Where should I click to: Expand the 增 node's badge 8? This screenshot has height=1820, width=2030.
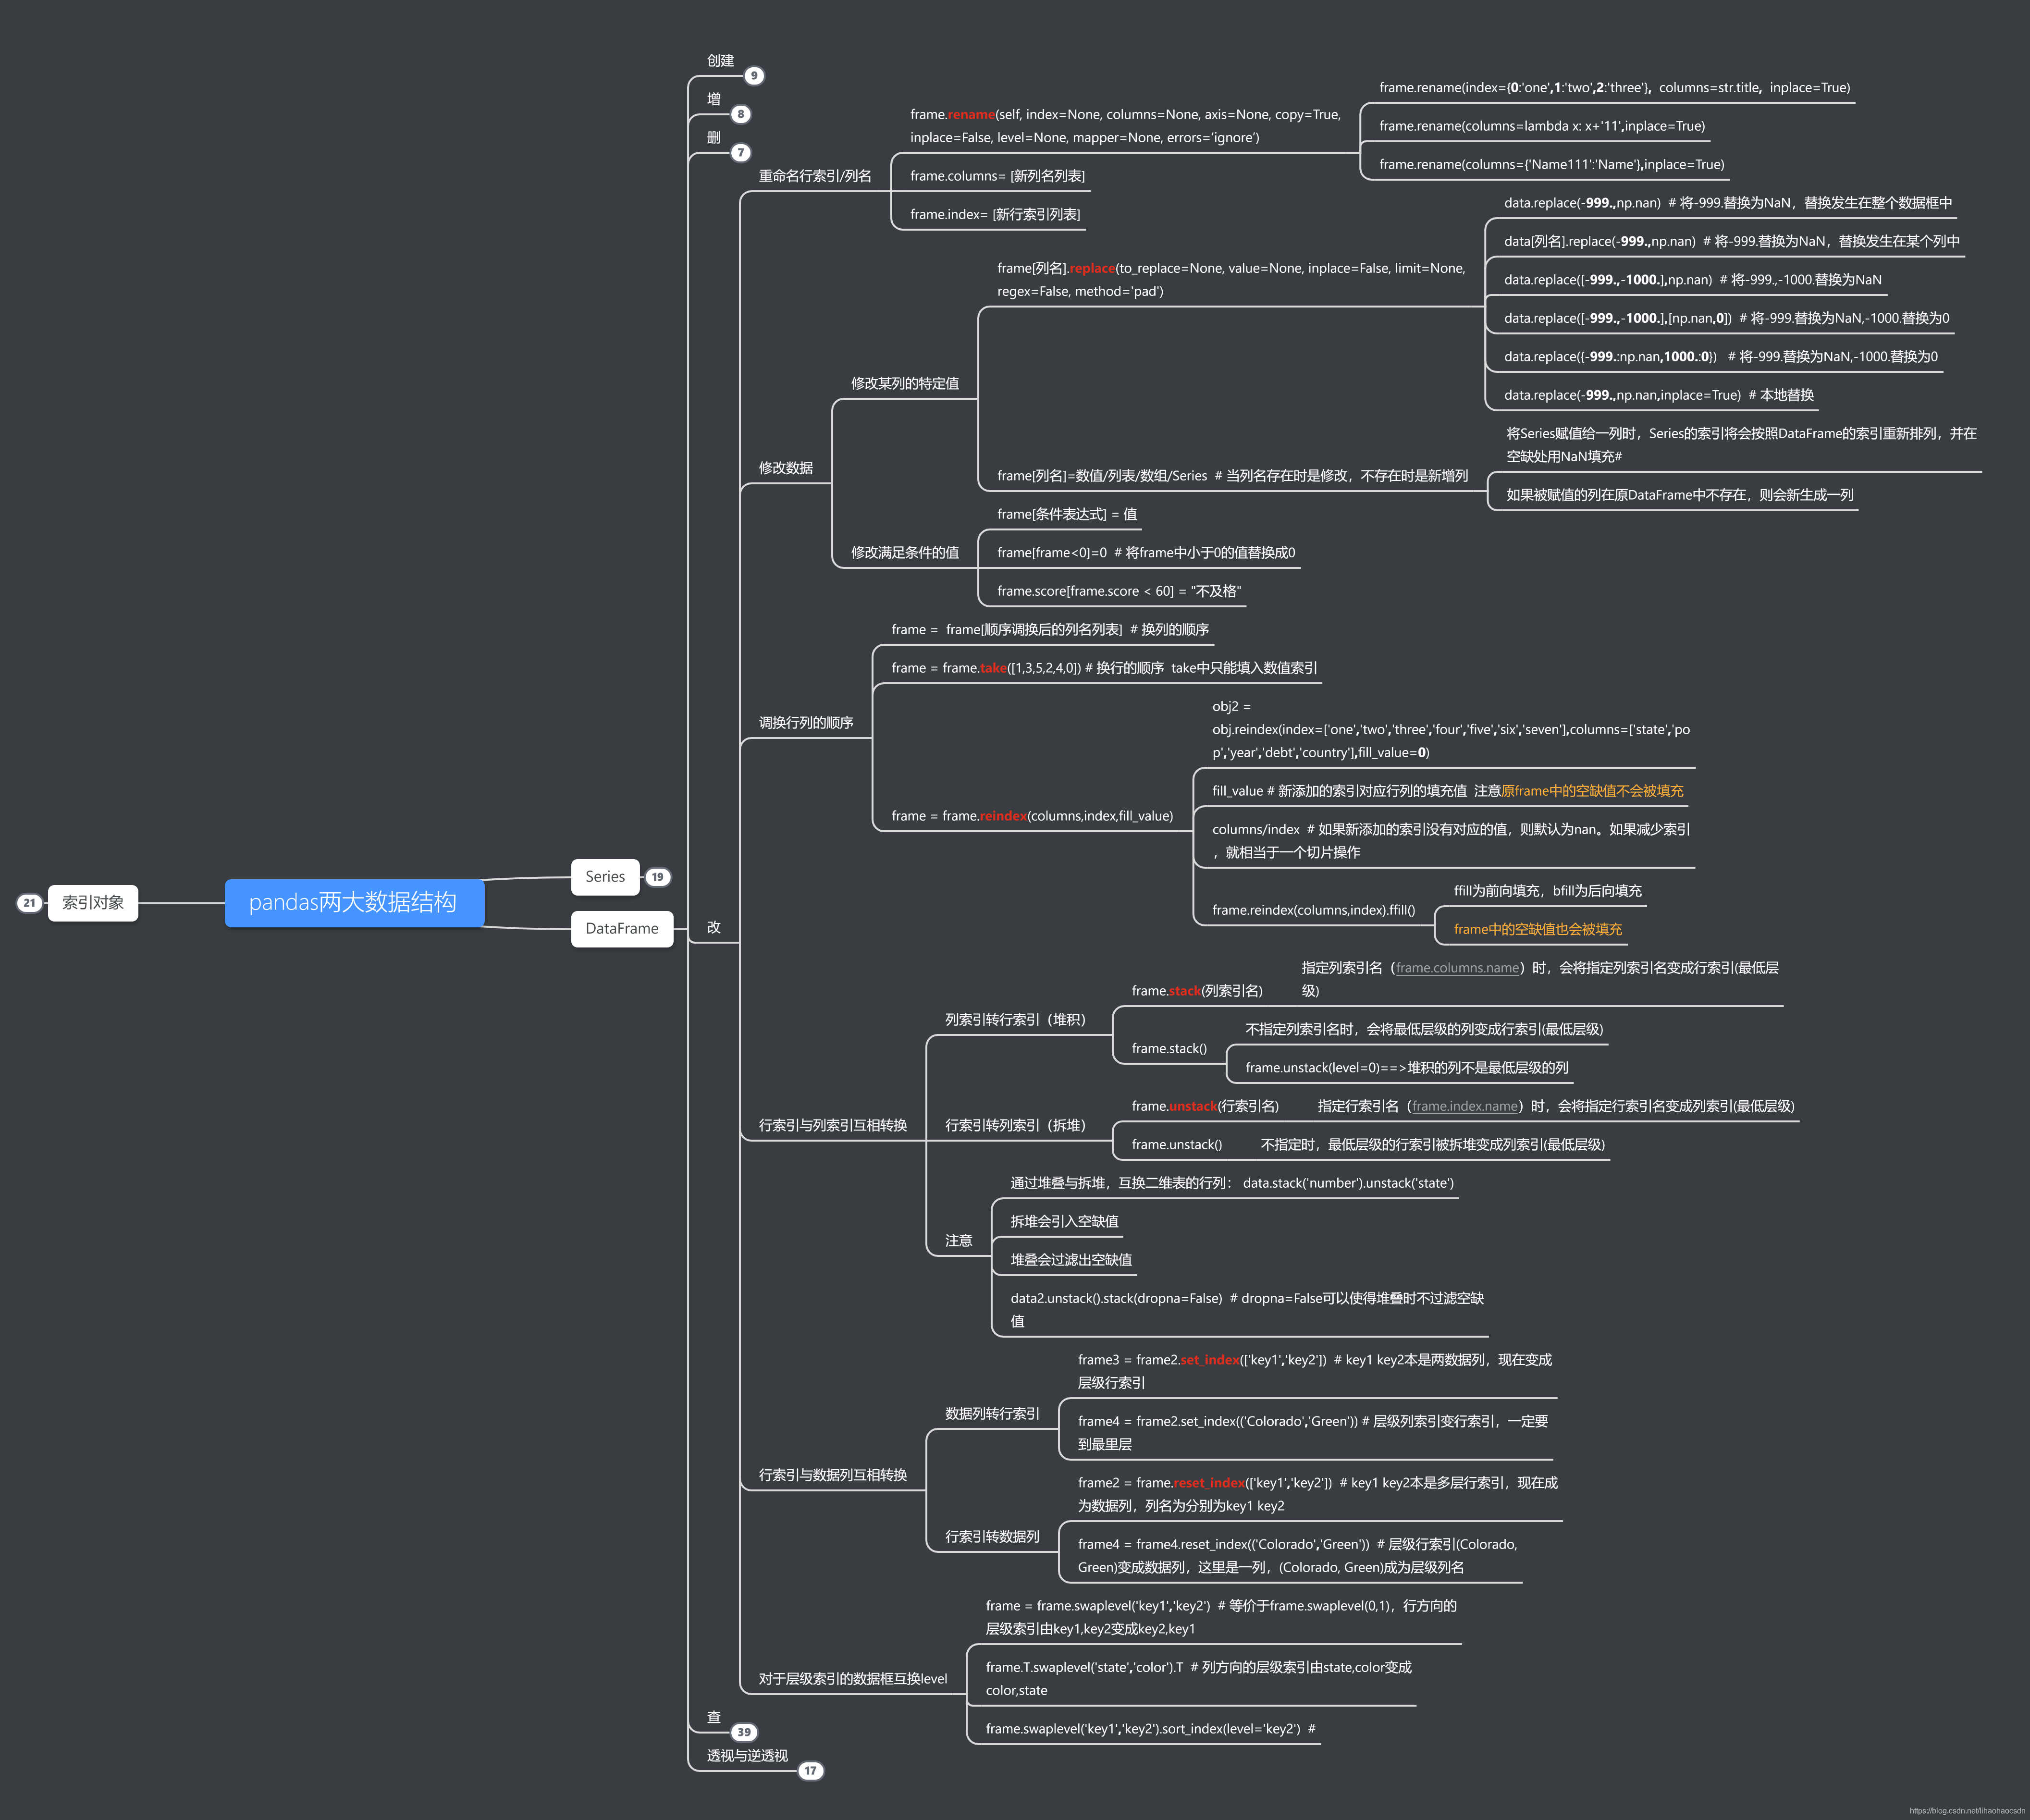point(741,114)
